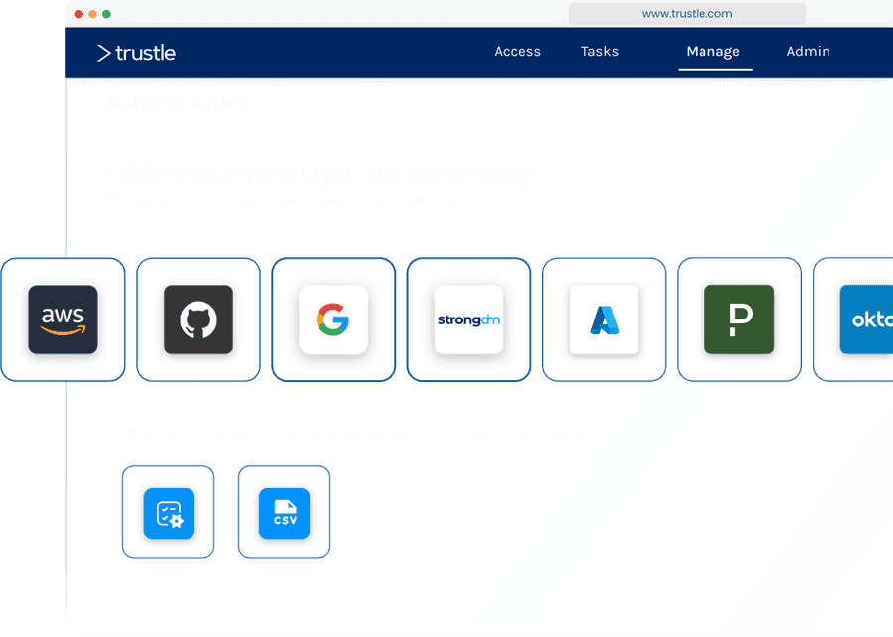Select the CSV import tile
The height and width of the screenshot is (637, 893).
point(284,512)
